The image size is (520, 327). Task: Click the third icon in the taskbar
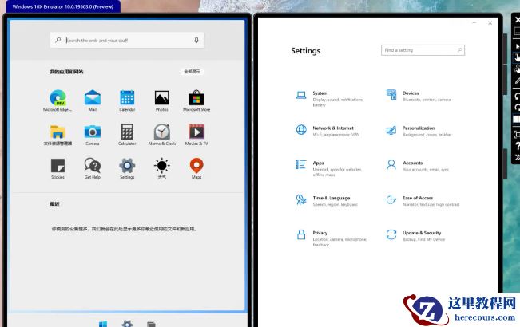pos(151,324)
